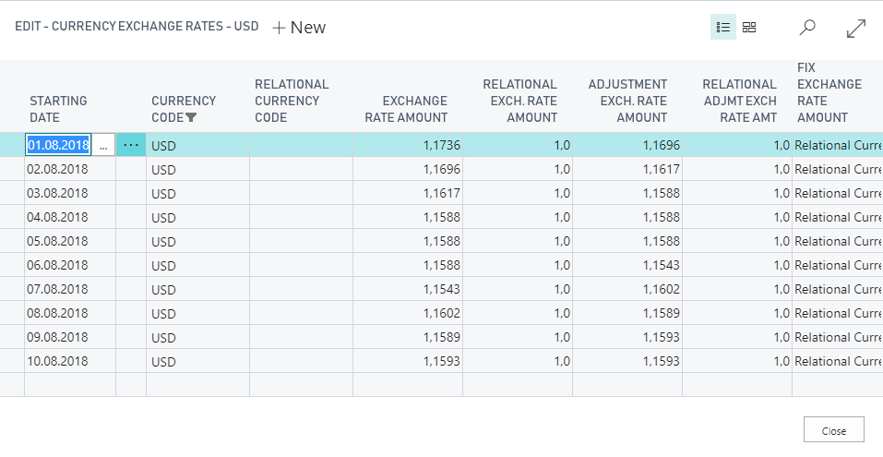
Task: Switch to tile view layout icon
Action: 749,27
